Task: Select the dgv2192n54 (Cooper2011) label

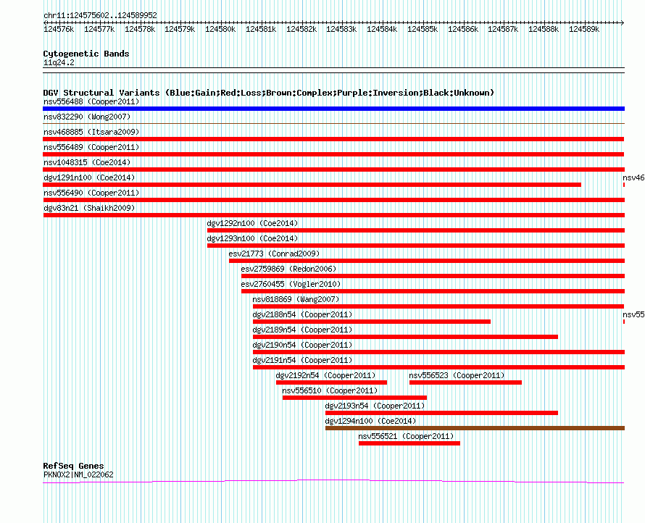Action: [325, 375]
